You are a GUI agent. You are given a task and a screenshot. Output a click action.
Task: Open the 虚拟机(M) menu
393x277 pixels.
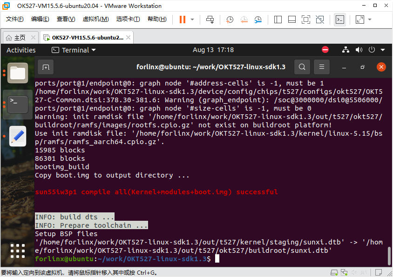click(96, 19)
